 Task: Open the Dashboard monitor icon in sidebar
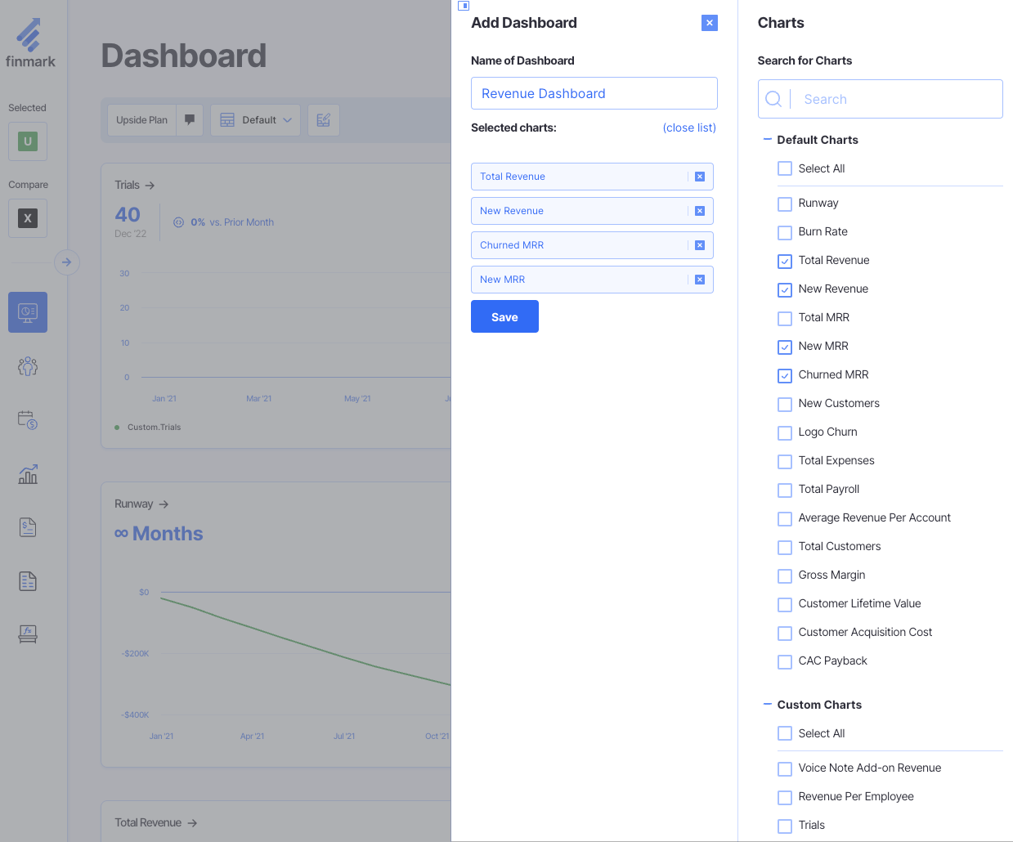[x=27, y=311]
